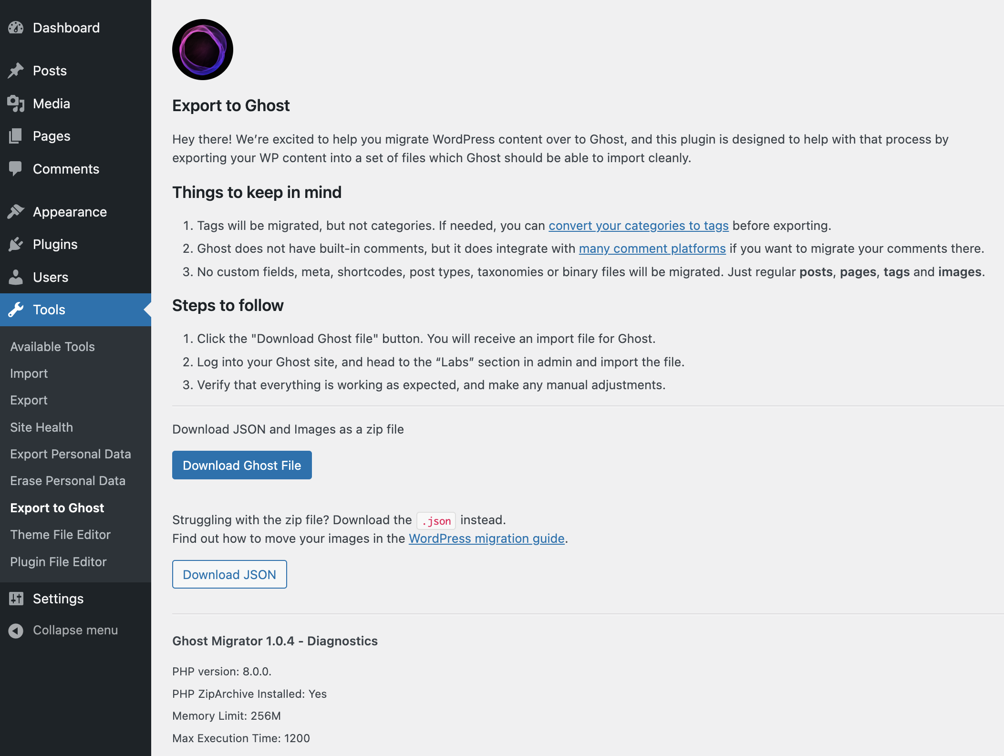The height and width of the screenshot is (756, 1004).
Task: Scroll down to Diagnostics section
Action: 275,641
